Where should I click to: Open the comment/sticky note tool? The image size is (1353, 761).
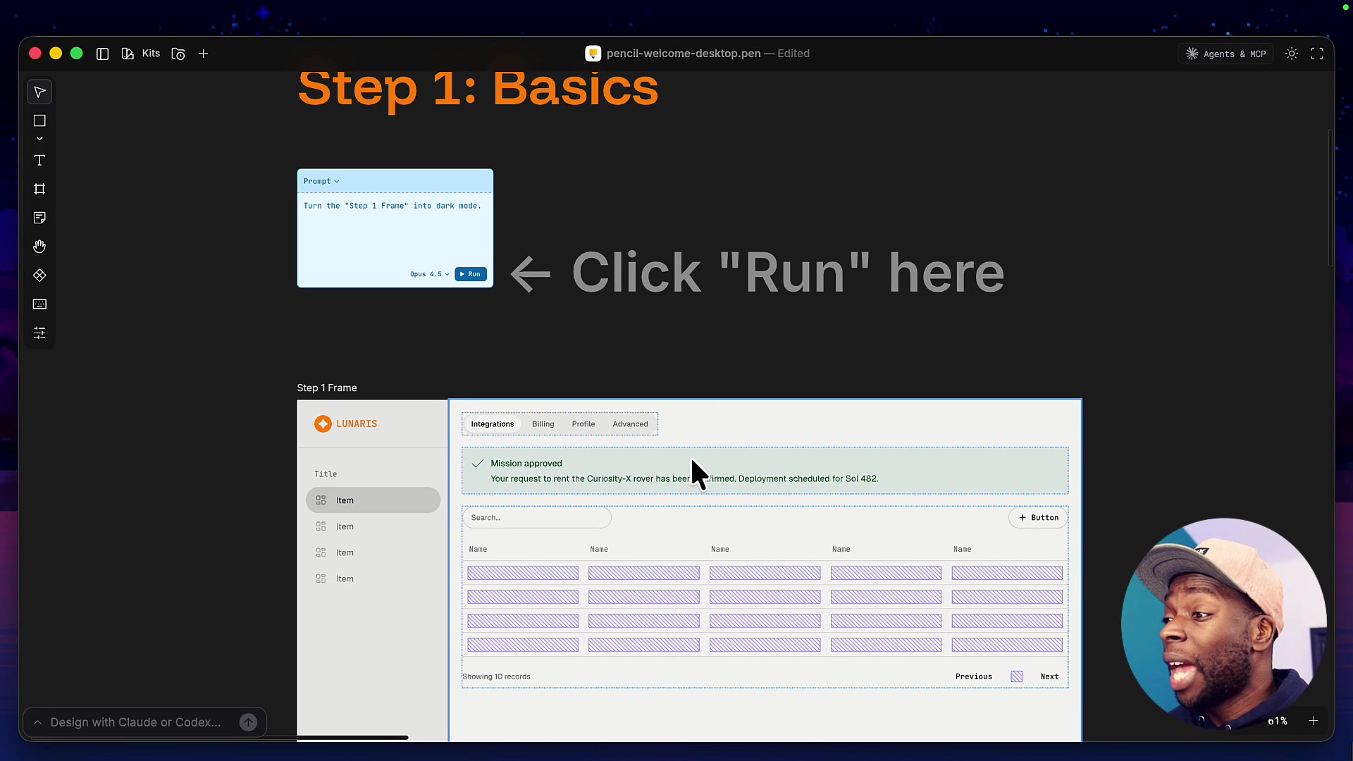pos(39,218)
